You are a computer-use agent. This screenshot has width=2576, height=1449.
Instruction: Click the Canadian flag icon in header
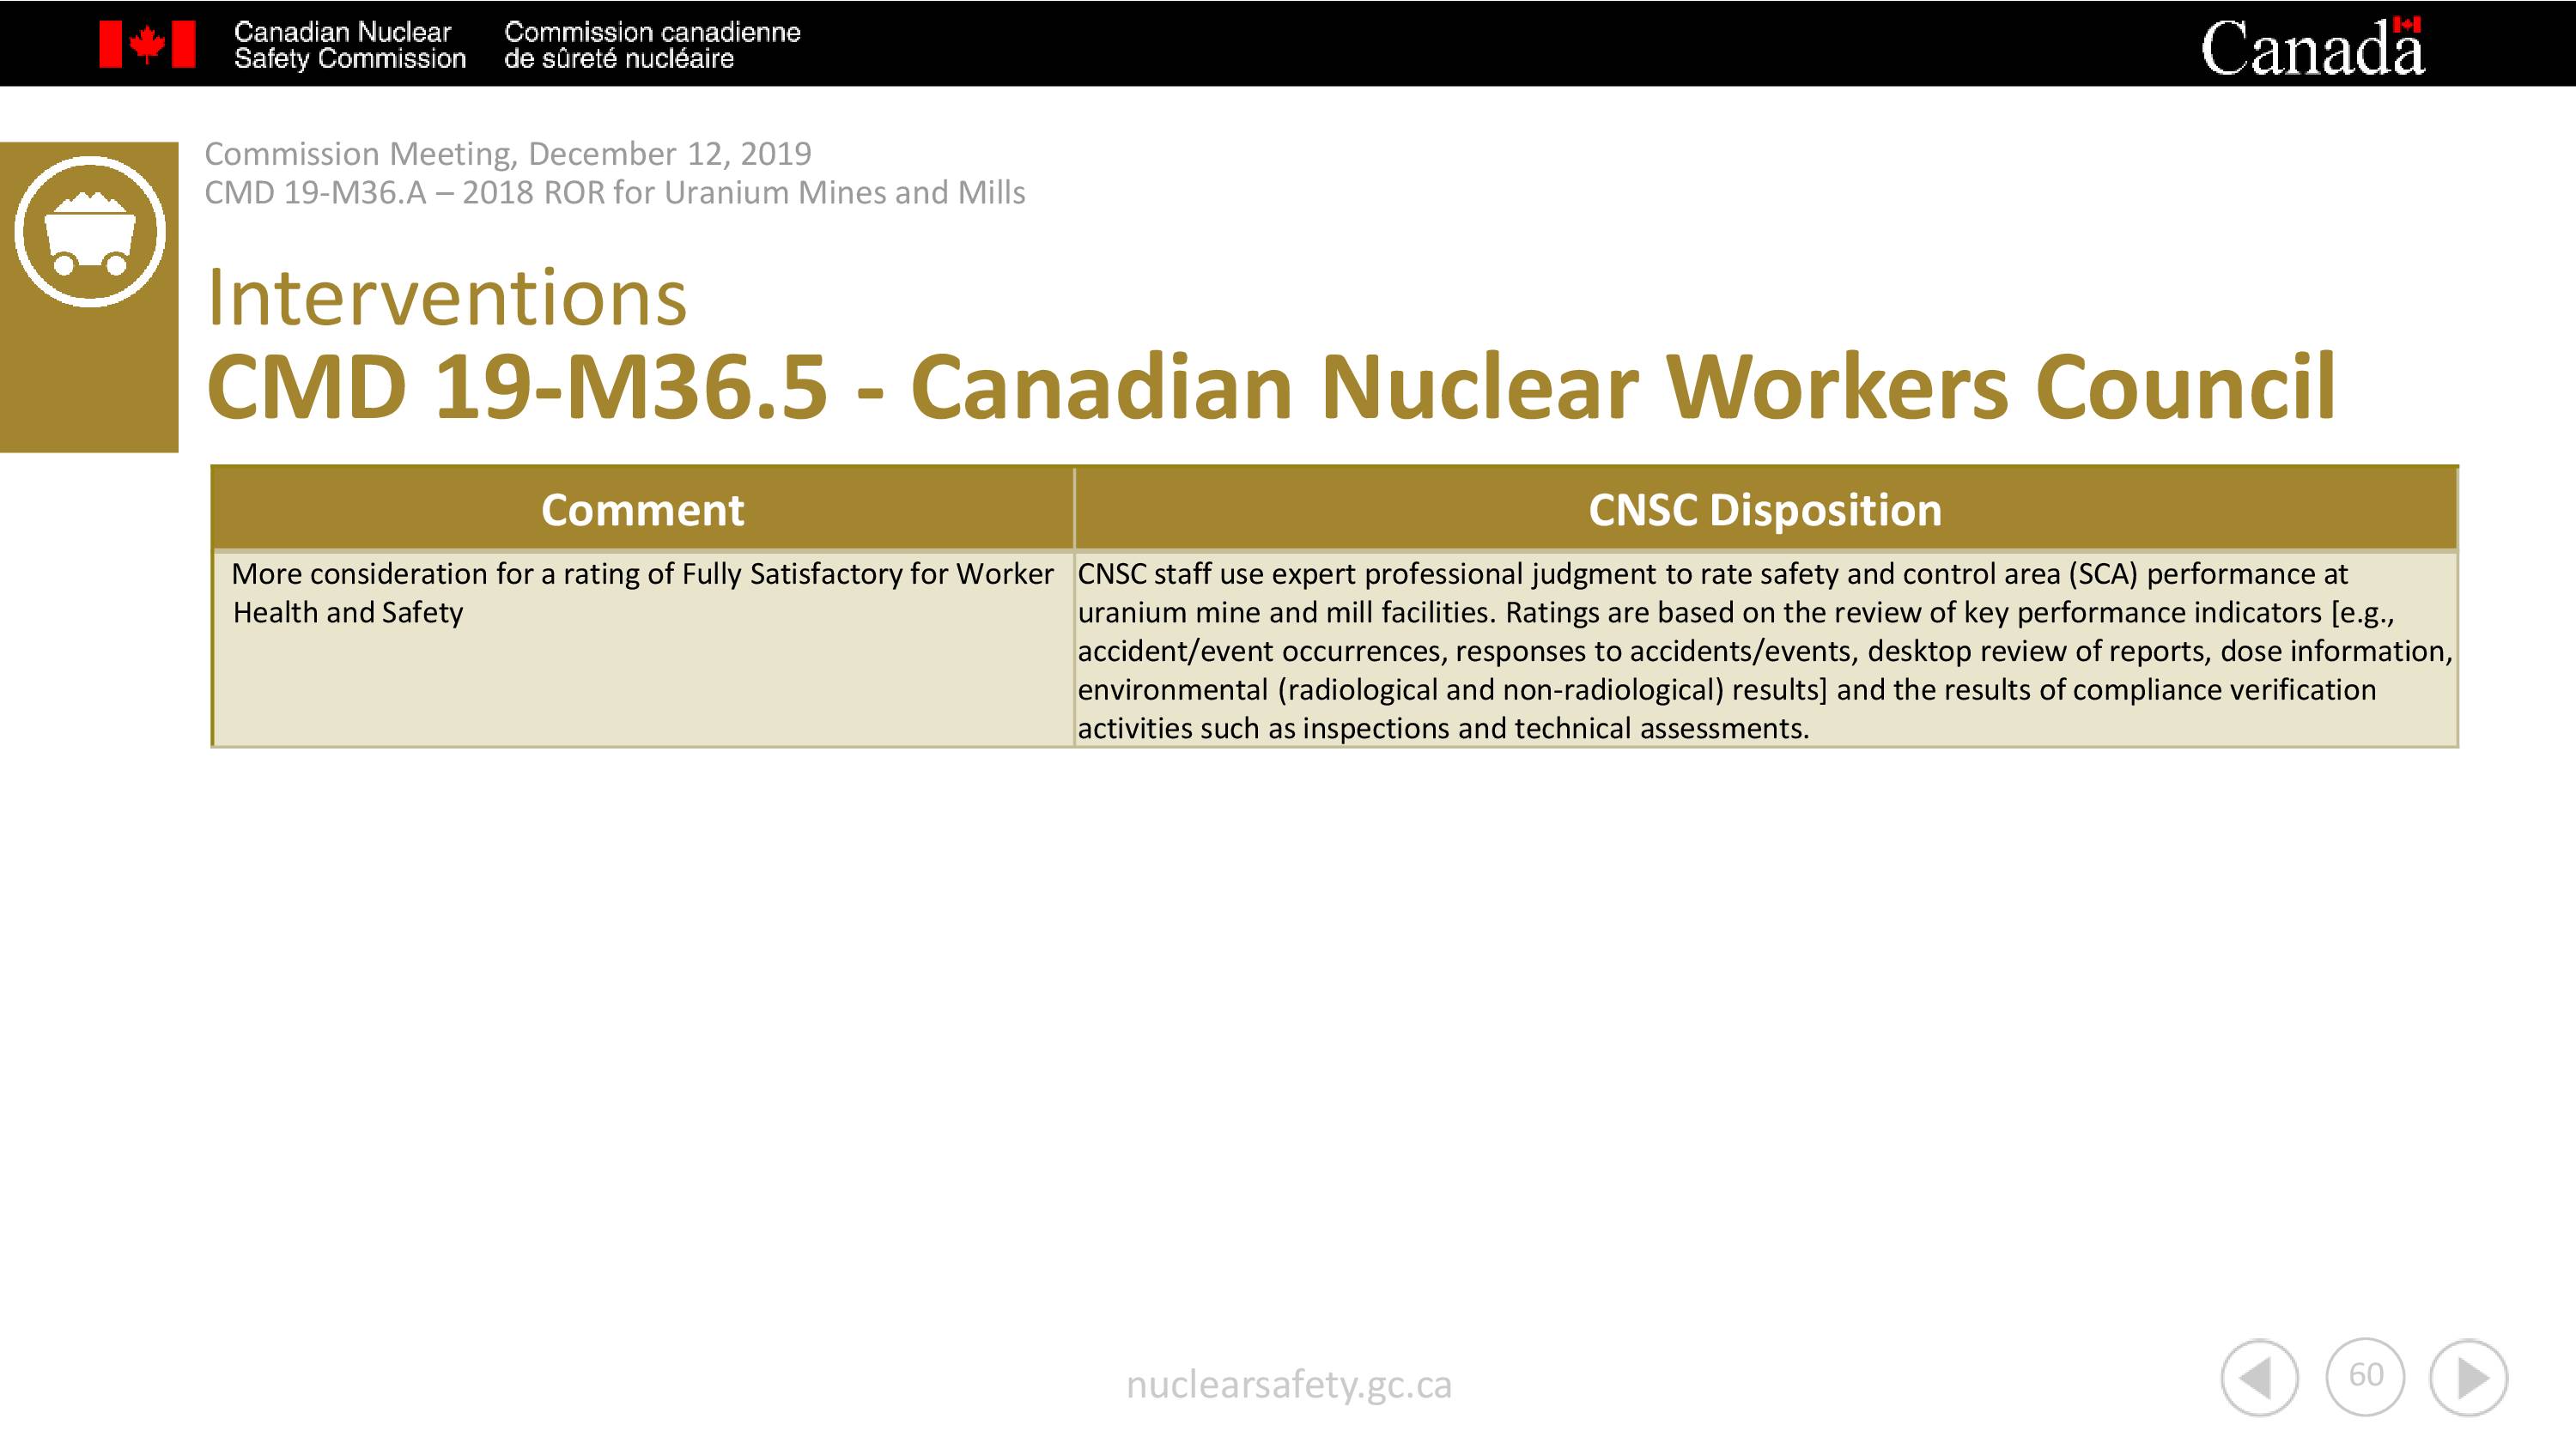147,45
